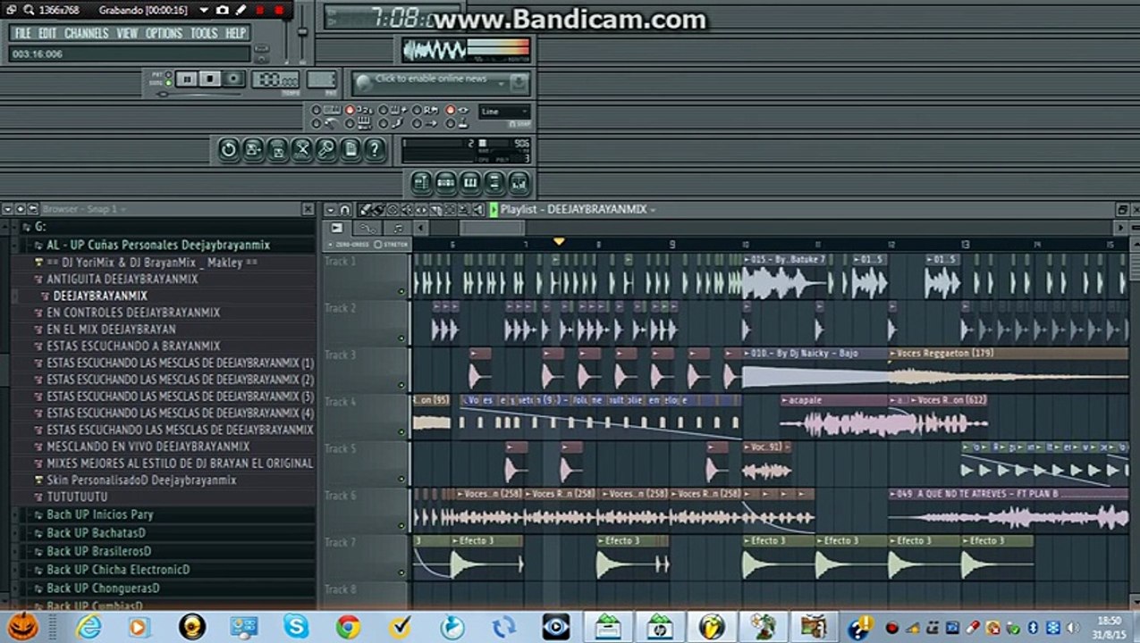
Task: Click the playlist play button icon
Action: click(494, 209)
